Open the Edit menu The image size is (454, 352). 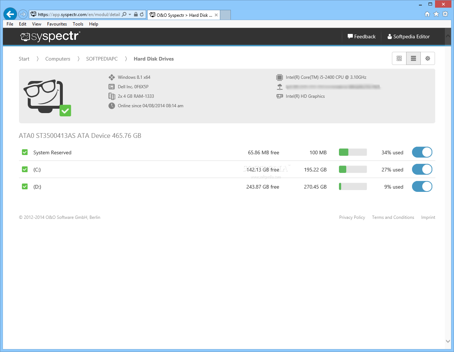[x=23, y=24]
